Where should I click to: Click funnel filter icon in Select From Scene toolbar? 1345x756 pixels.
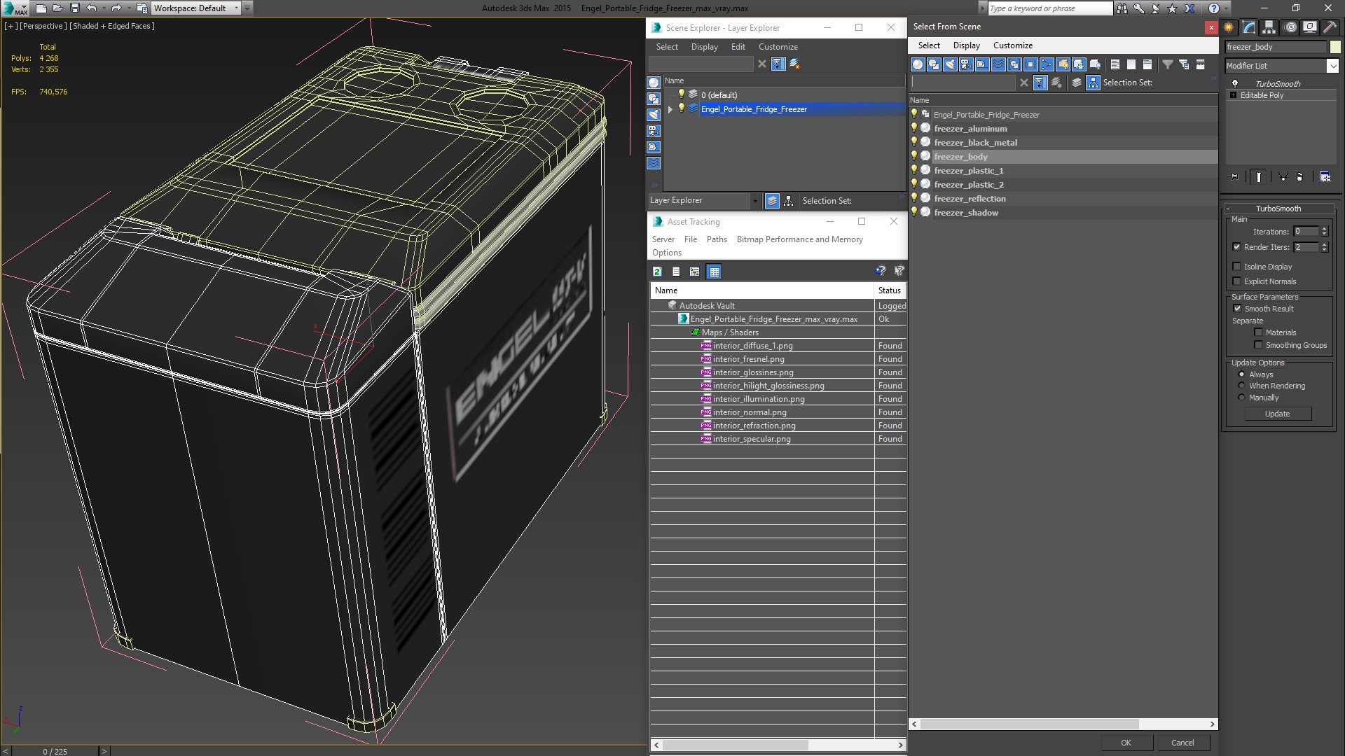coord(1168,64)
